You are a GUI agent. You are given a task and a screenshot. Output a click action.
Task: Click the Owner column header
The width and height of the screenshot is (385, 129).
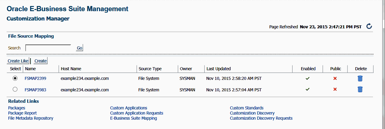pyautogui.click(x=186, y=69)
